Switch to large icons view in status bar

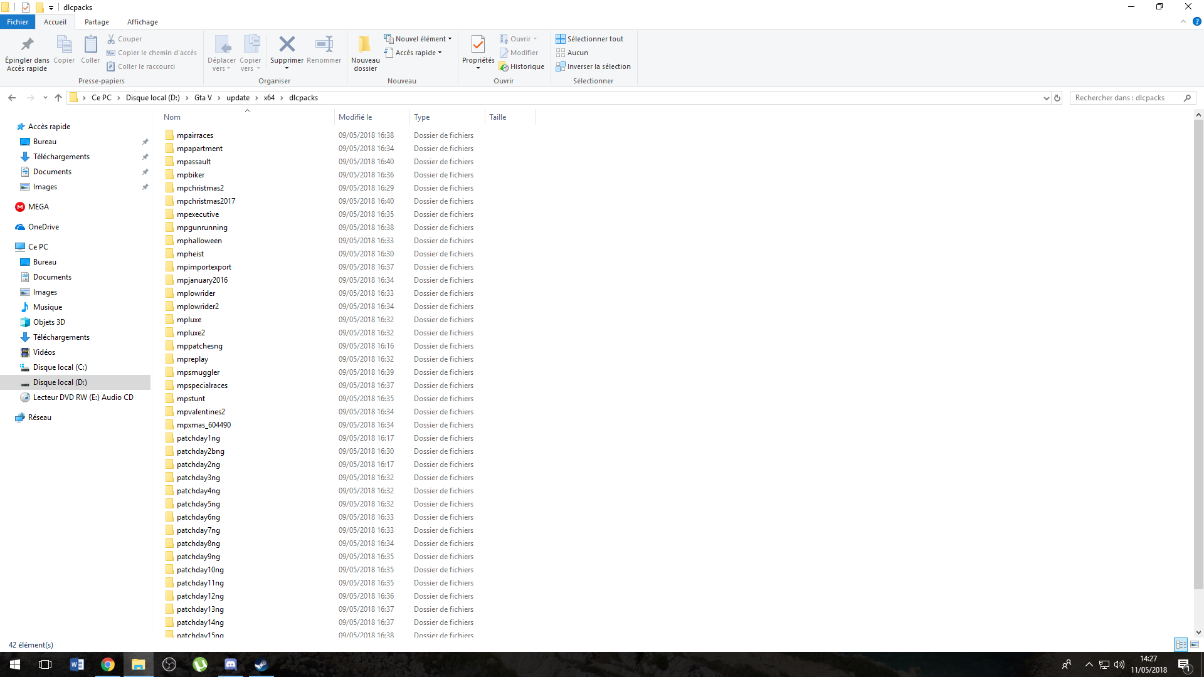point(1195,644)
